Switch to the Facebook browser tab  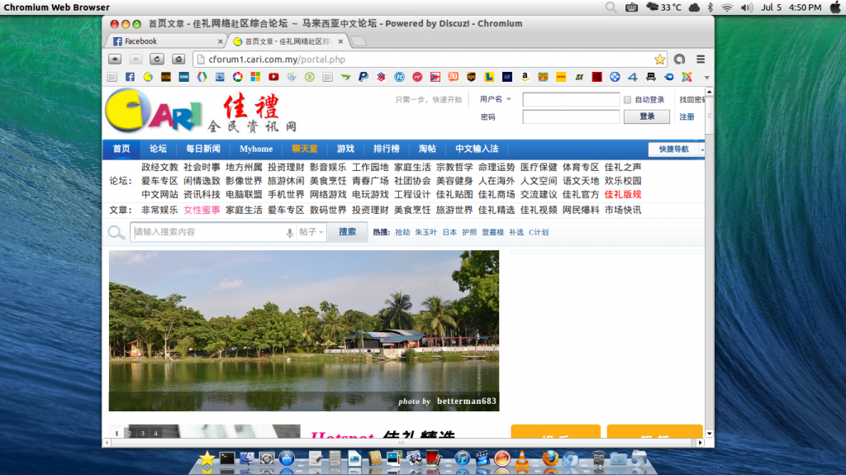click(164, 40)
